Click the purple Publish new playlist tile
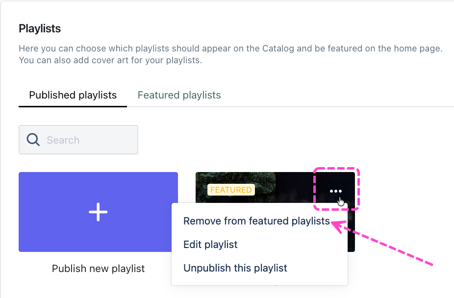This screenshot has height=298, width=454. 98,212
